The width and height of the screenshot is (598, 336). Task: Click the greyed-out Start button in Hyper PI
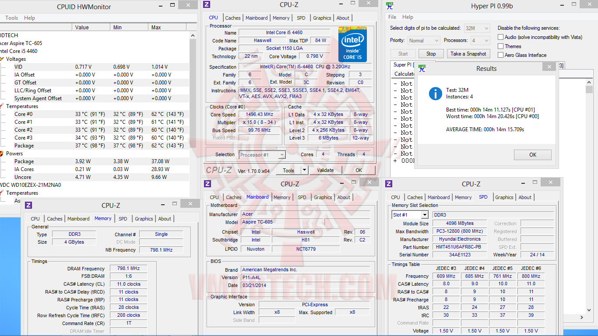[403, 54]
